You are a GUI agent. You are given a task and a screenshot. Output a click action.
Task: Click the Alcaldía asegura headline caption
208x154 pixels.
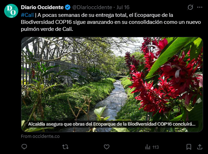(112, 124)
